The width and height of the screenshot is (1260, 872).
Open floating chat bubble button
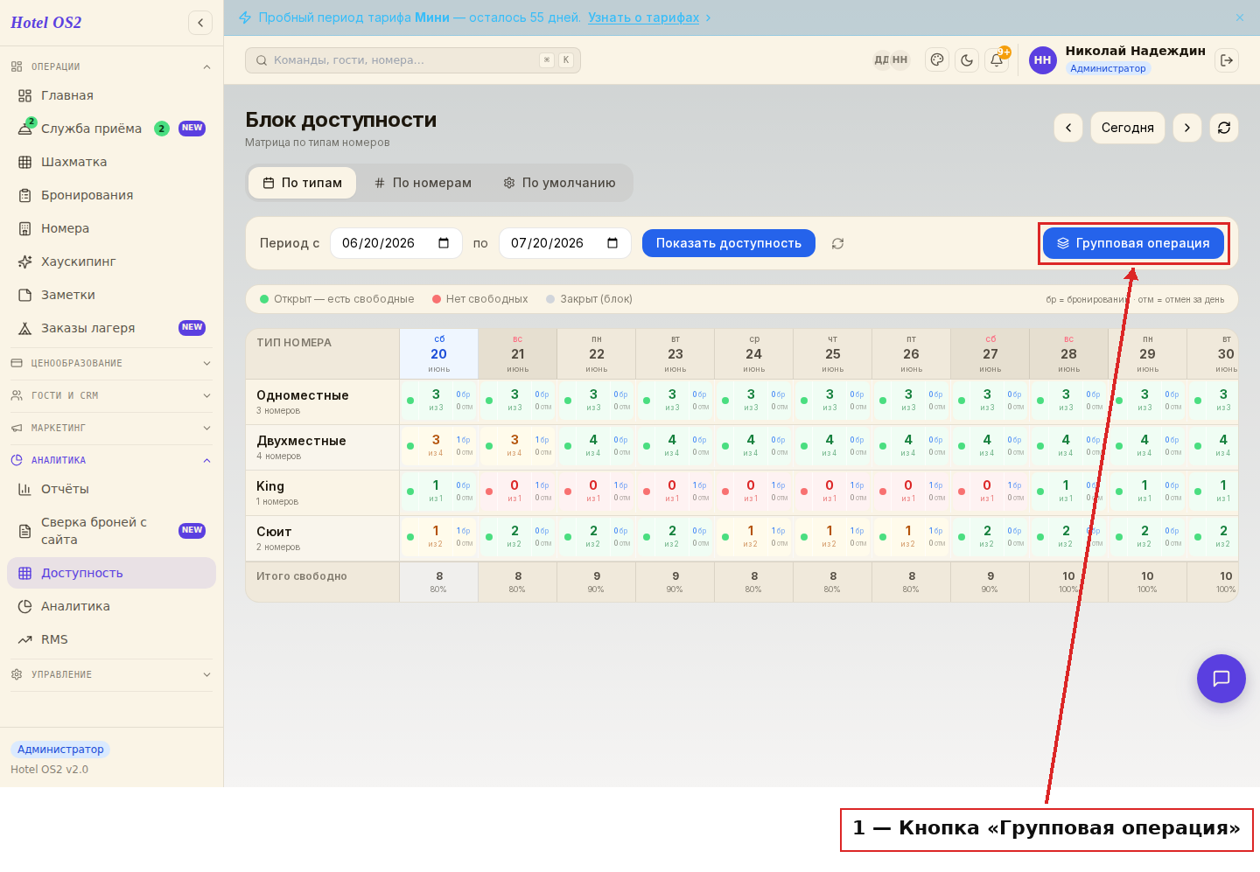[1221, 679]
